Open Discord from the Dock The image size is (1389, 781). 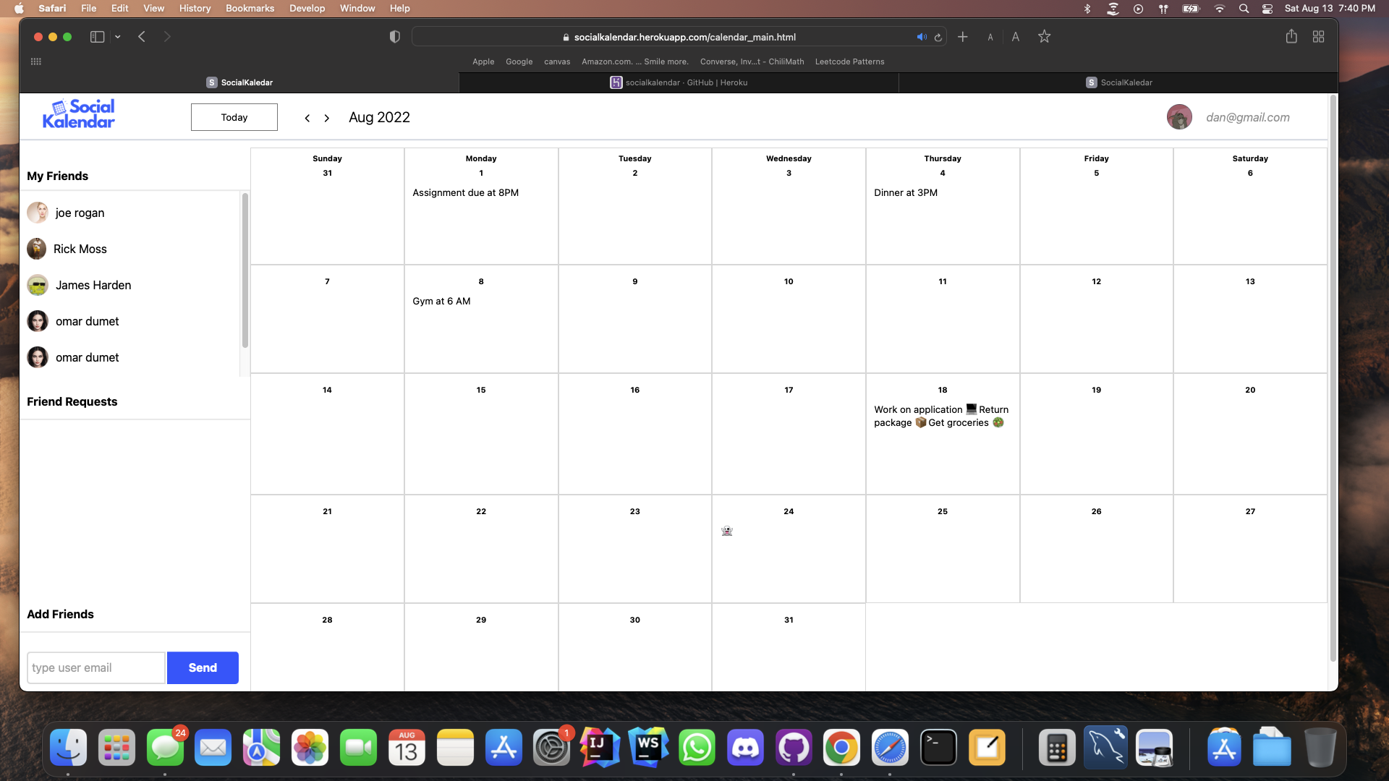coord(745,747)
